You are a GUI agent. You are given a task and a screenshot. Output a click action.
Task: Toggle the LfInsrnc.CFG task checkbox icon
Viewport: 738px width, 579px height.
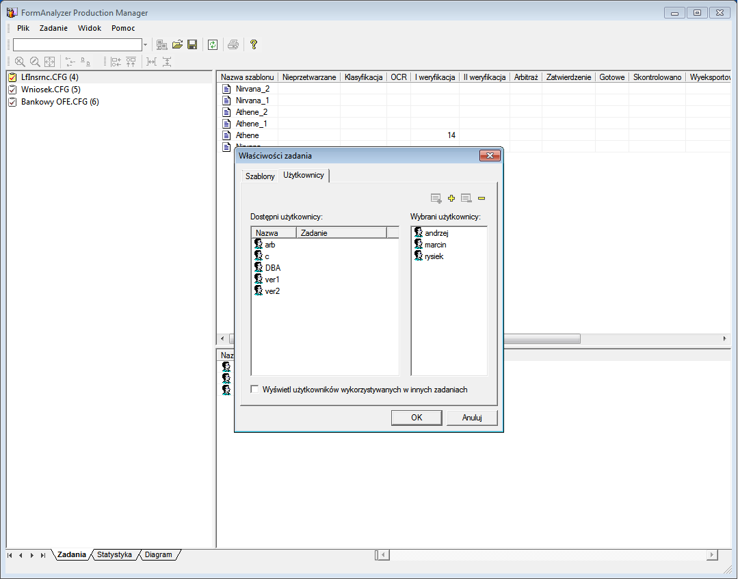(x=12, y=77)
